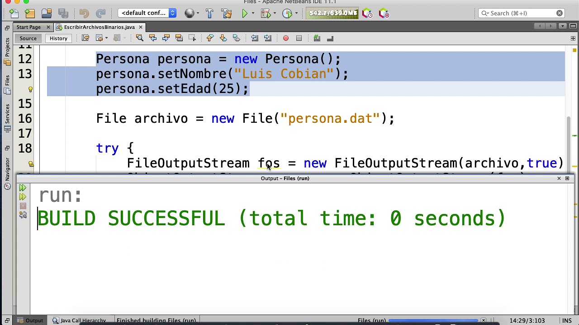The width and height of the screenshot is (579, 325).
Task: Click Previous Bookmark icon
Action: coord(210,38)
